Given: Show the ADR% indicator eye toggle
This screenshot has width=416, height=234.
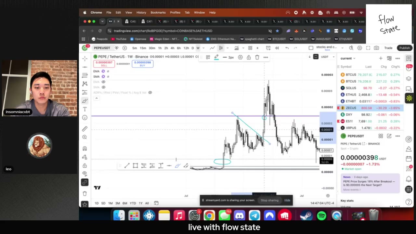Looking at the screenshot, I should click(150, 93).
